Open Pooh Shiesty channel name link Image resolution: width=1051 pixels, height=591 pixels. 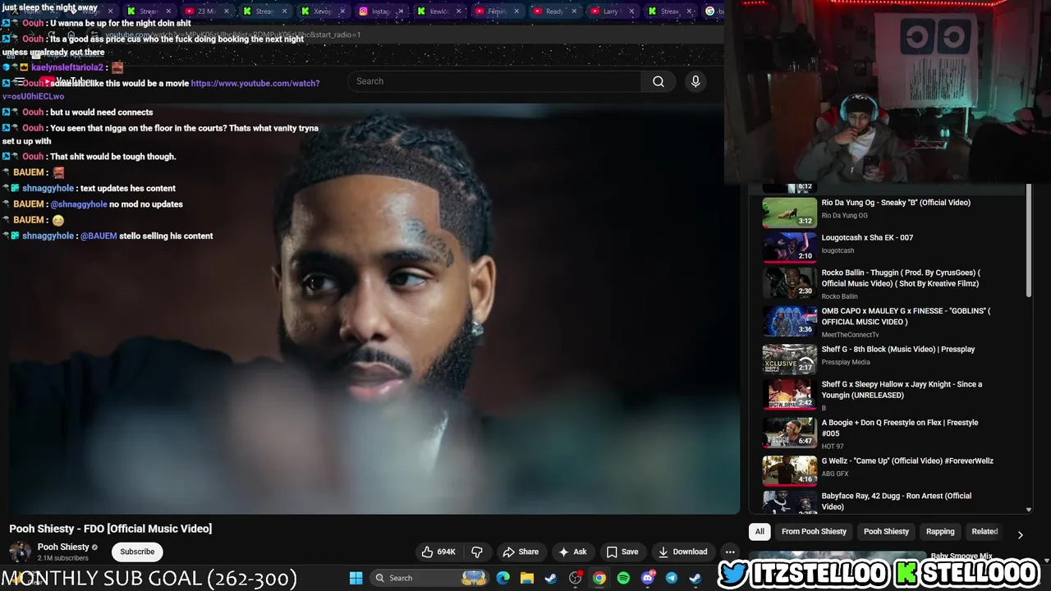coord(63,547)
